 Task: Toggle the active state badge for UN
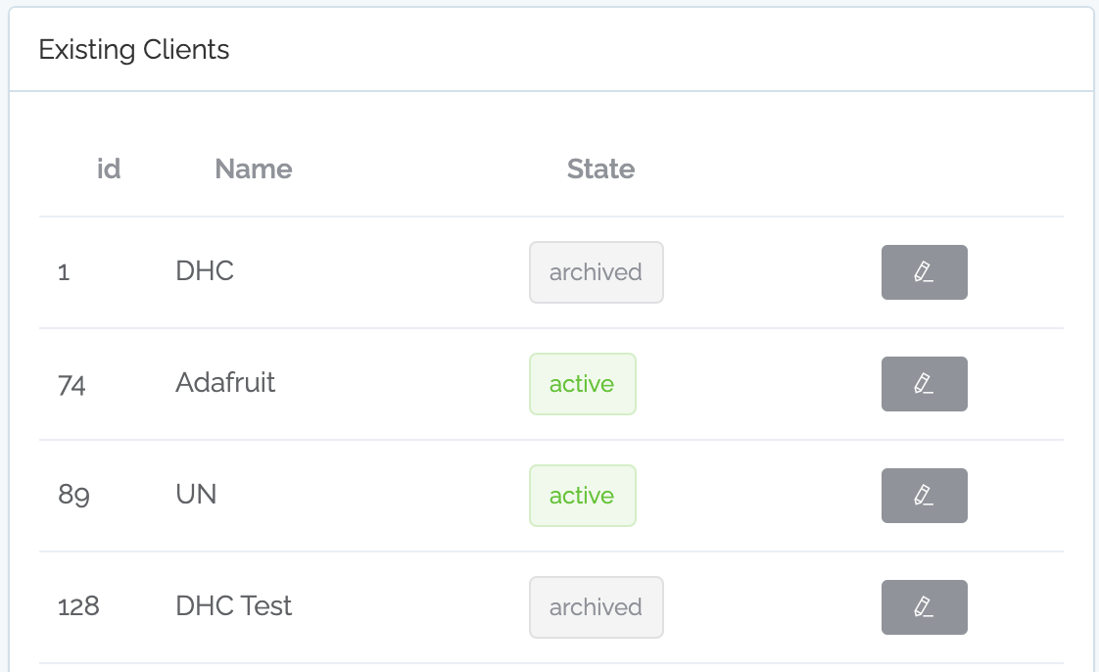pyautogui.click(x=583, y=496)
